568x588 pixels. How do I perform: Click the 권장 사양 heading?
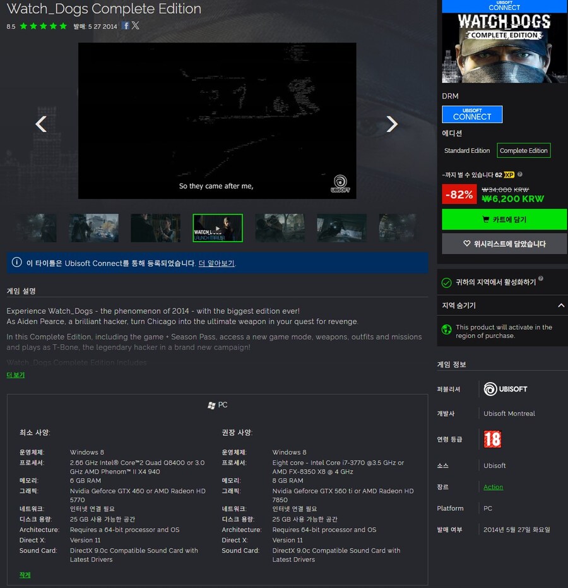tap(237, 433)
